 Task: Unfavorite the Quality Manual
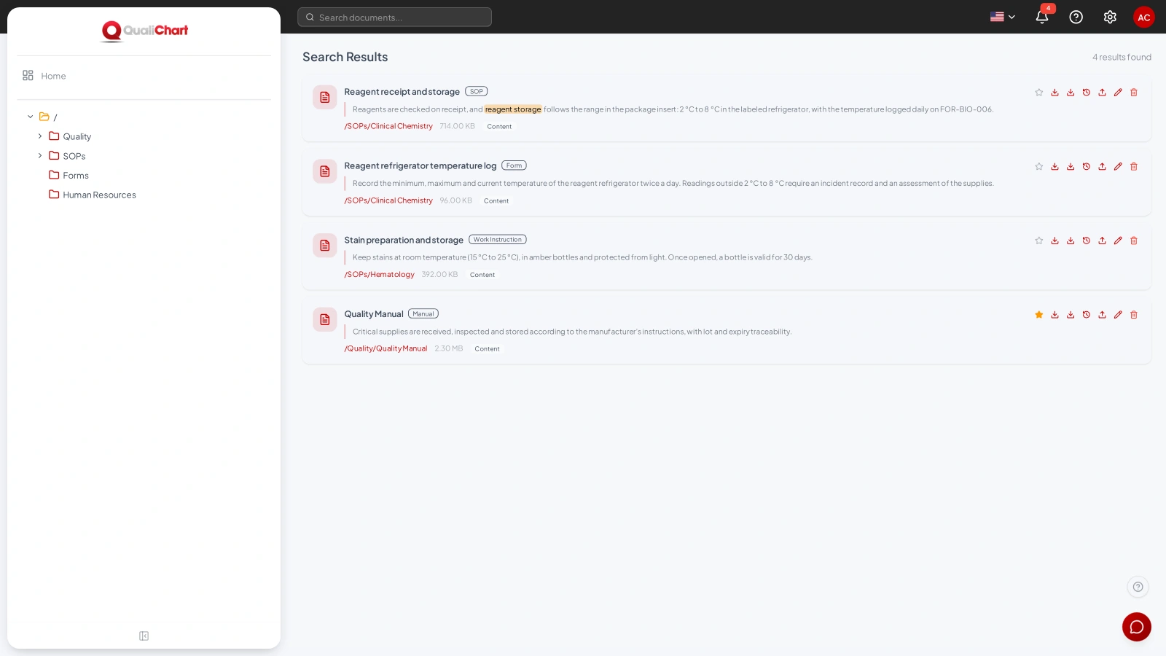tap(1039, 315)
